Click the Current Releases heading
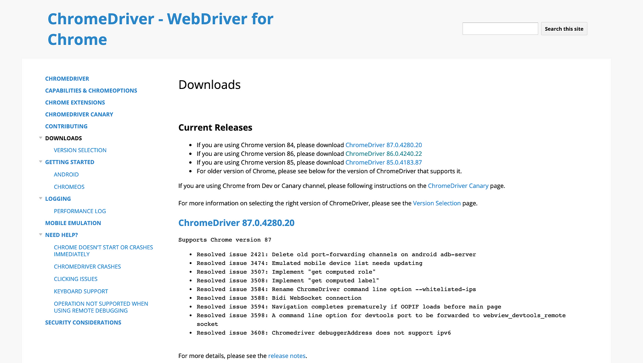Screen dimensions: 643x363 (x=215, y=127)
